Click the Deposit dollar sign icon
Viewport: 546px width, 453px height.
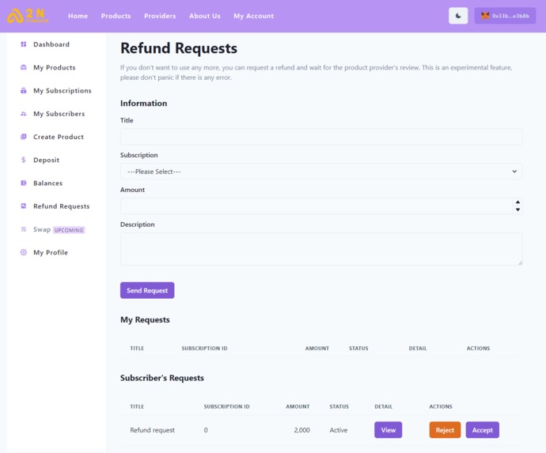click(x=23, y=160)
